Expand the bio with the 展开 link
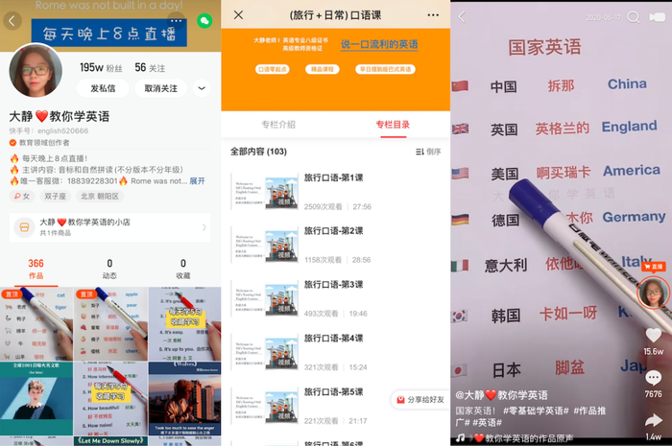Viewport: 672px width, 446px height. click(x=197, y=181)
